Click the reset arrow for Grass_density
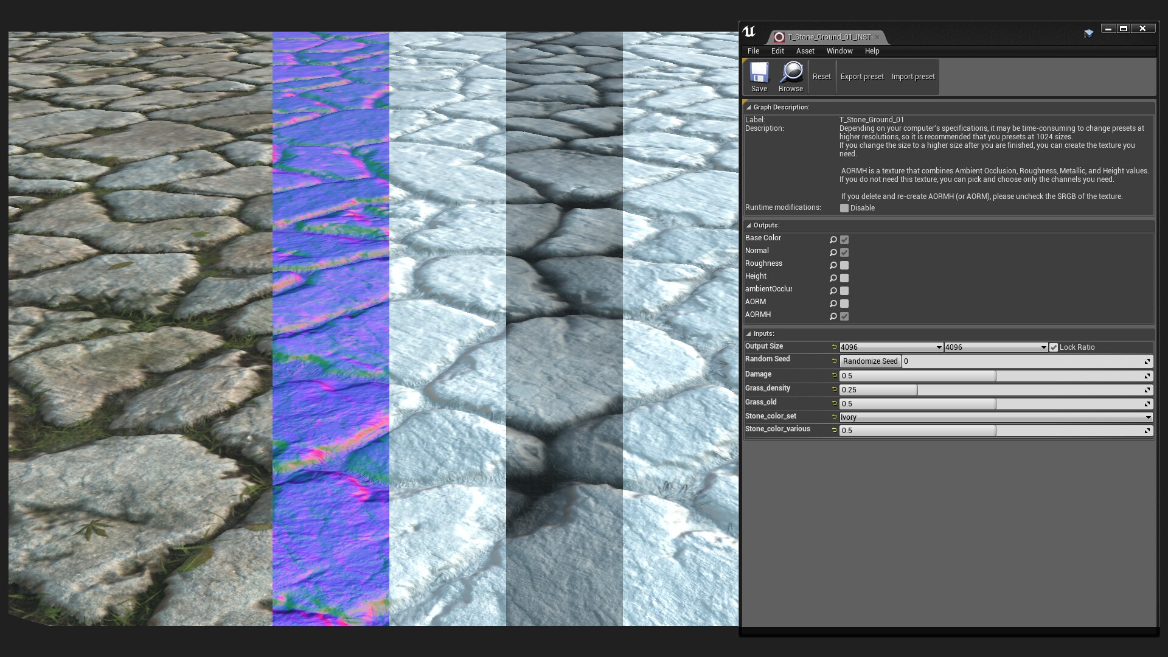1168x657 pixels. point(834,389)
